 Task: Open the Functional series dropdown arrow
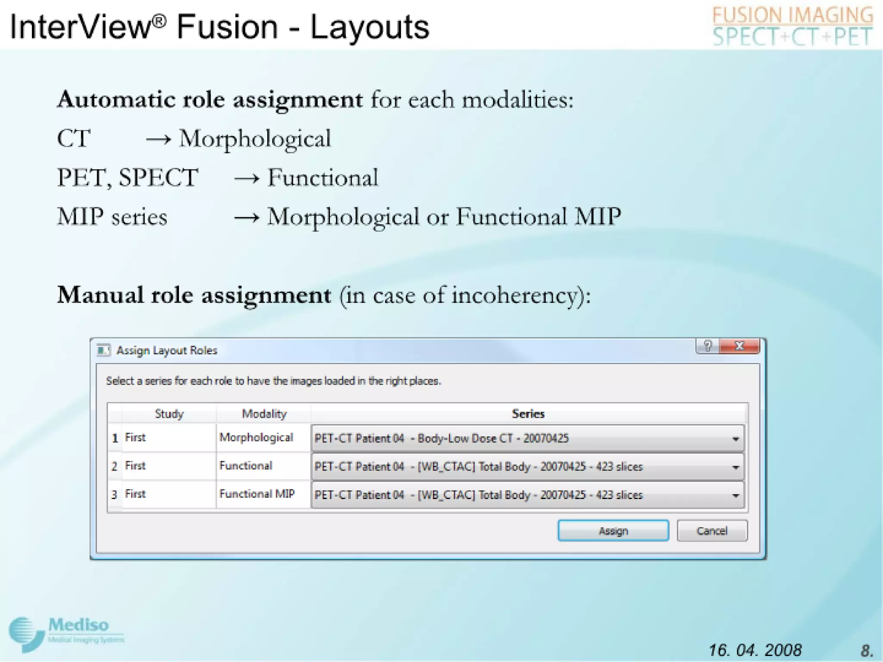point(736,467)
